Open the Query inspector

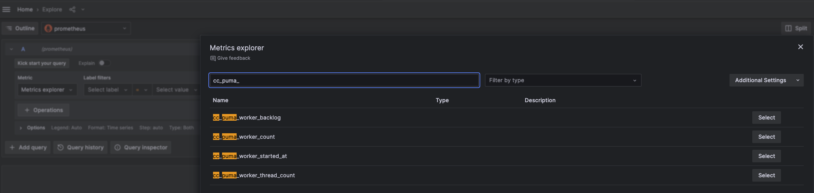[141, 147]
